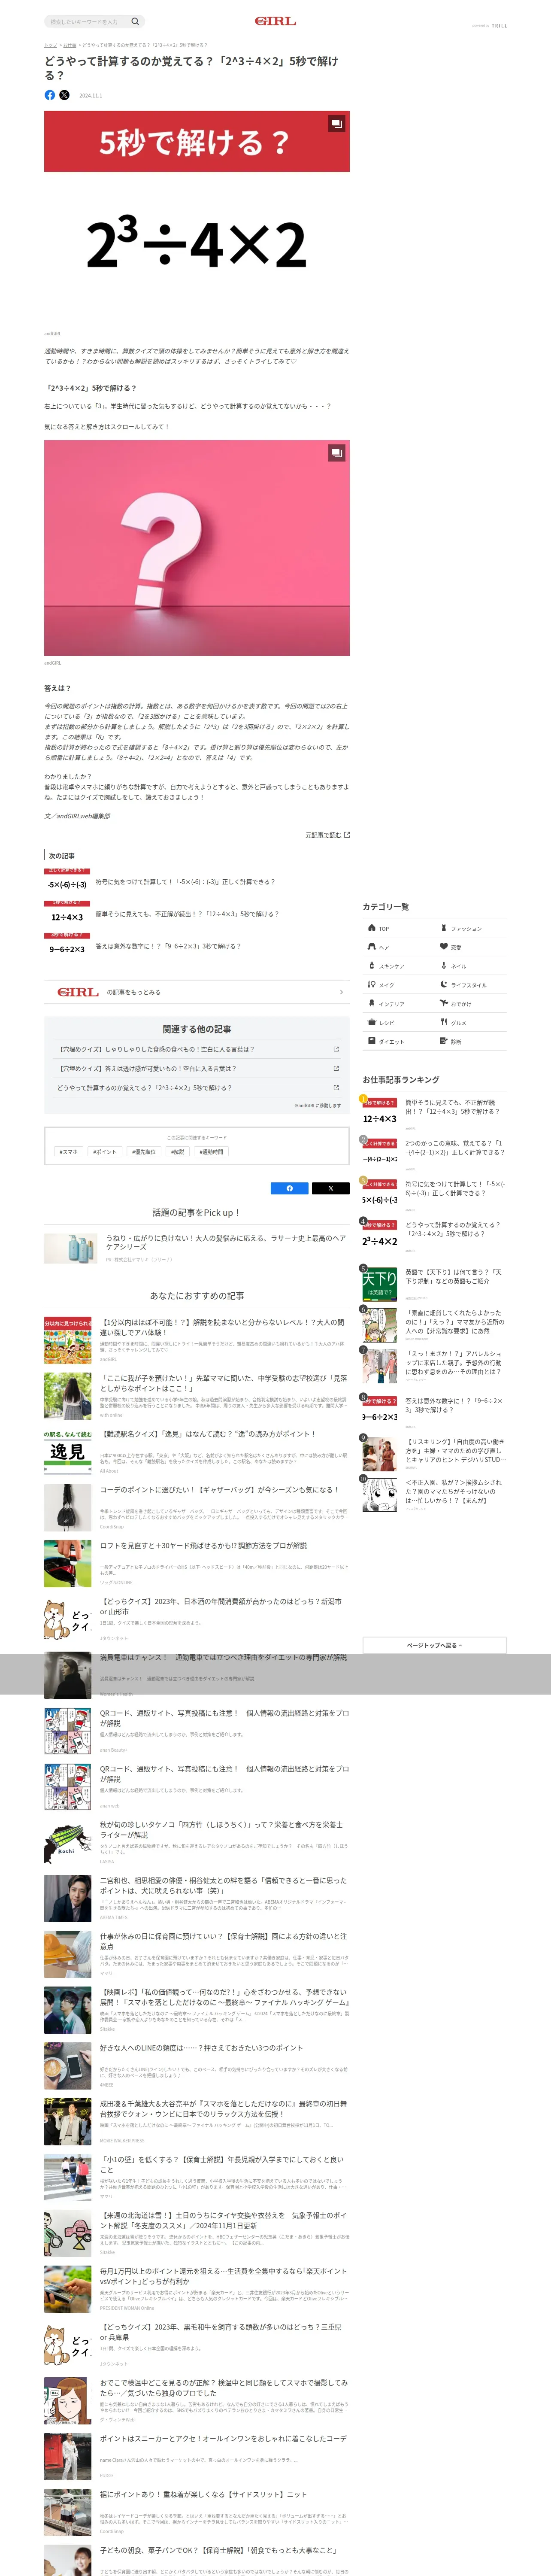Open the andGIRL logo at top

point(275,21)
